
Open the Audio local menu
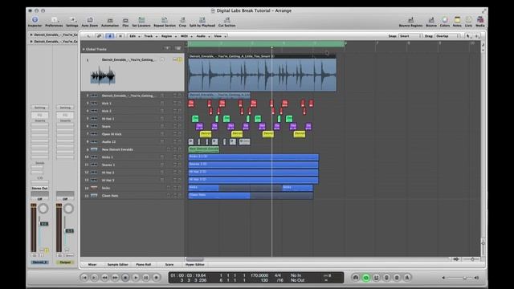point(202,36)
